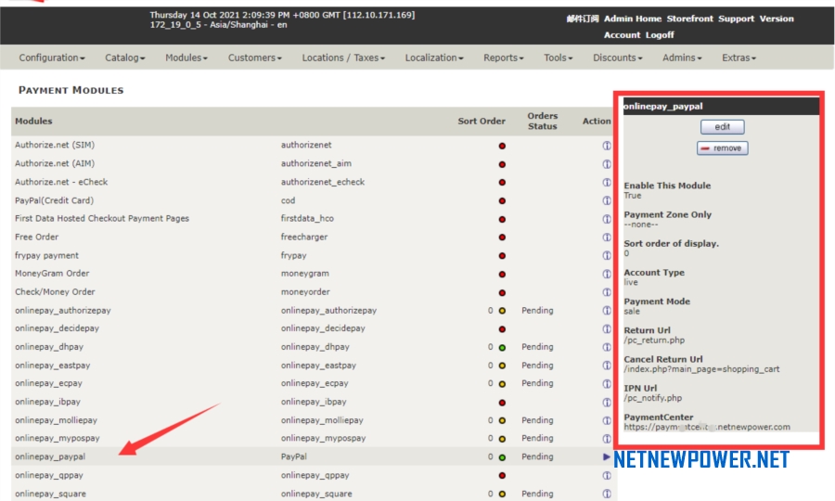Select the onlinepay_mypospay module name

57,438
